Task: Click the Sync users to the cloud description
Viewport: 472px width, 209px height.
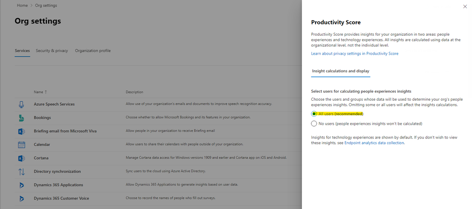Action: [165, 171]
